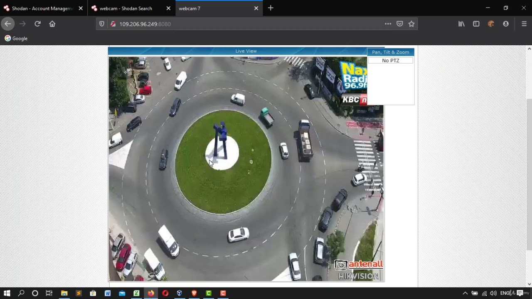Toggle the Firefox sidebar view
Viewport: 532px width, 299px height.
pyautogui.click(x=476, y=24)
